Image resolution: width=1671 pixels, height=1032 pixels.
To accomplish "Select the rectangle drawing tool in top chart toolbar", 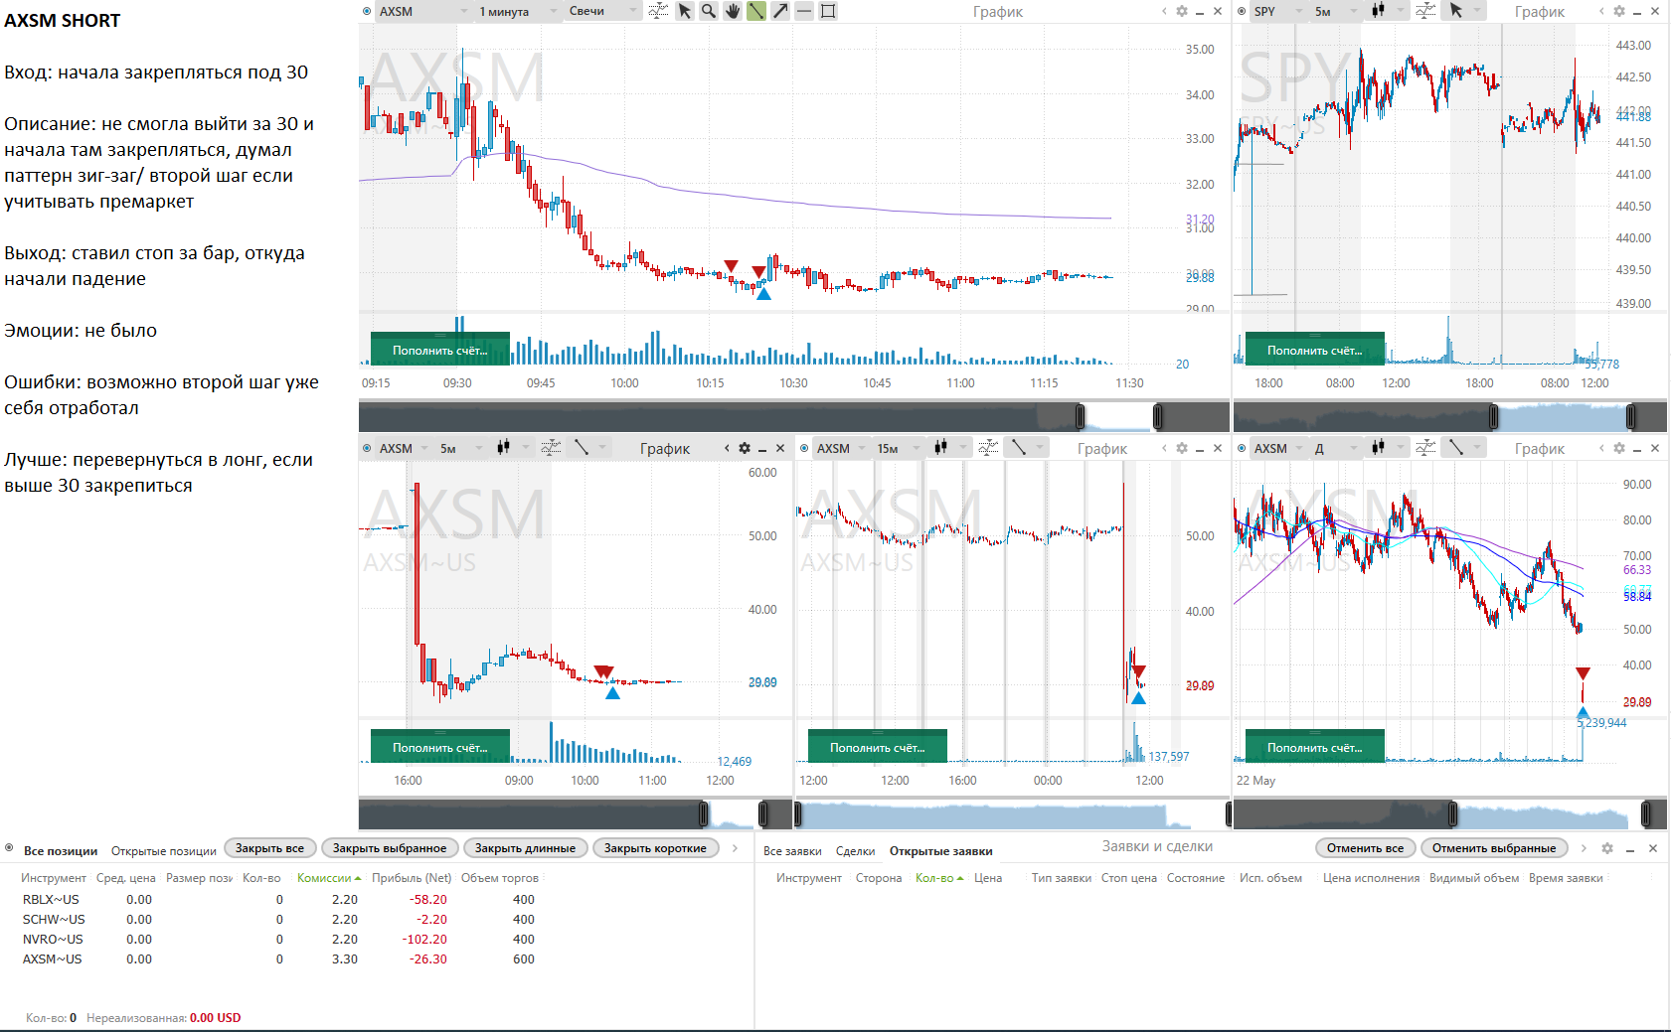I will click(828, 11).
